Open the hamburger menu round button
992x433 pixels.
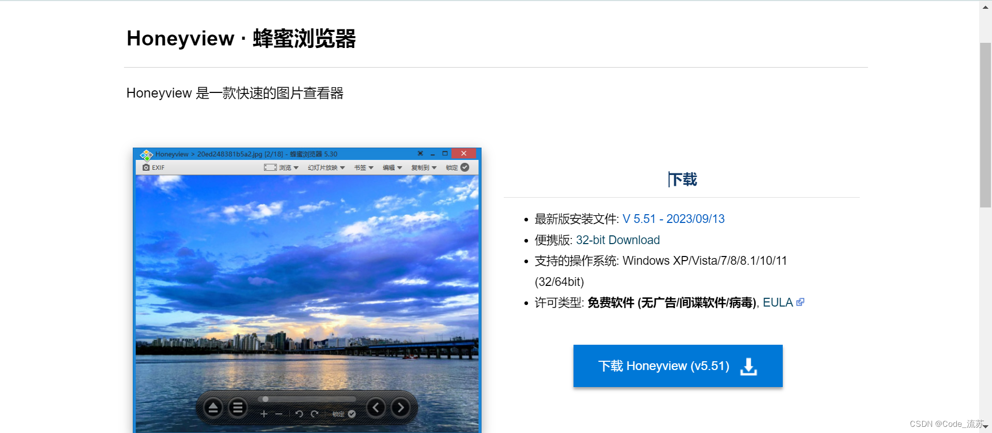point(238,408)
